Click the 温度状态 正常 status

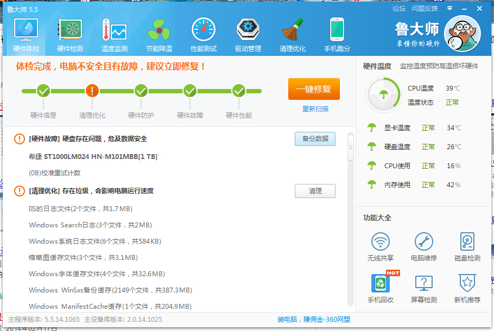(x=433, y=103)
